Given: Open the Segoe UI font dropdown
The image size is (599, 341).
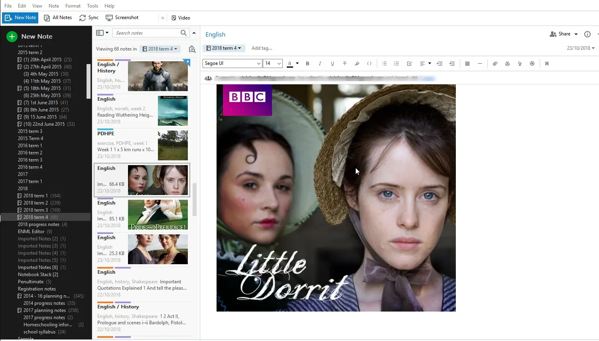Looking at the screenshot, I should [258, 64].
